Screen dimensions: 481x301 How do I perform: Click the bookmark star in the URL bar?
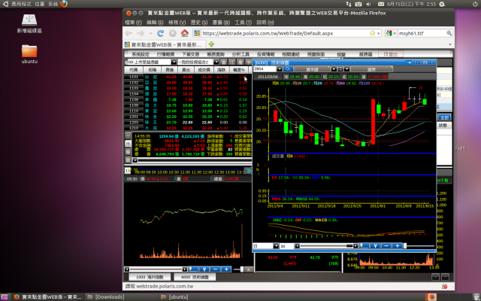click(372, 33)
